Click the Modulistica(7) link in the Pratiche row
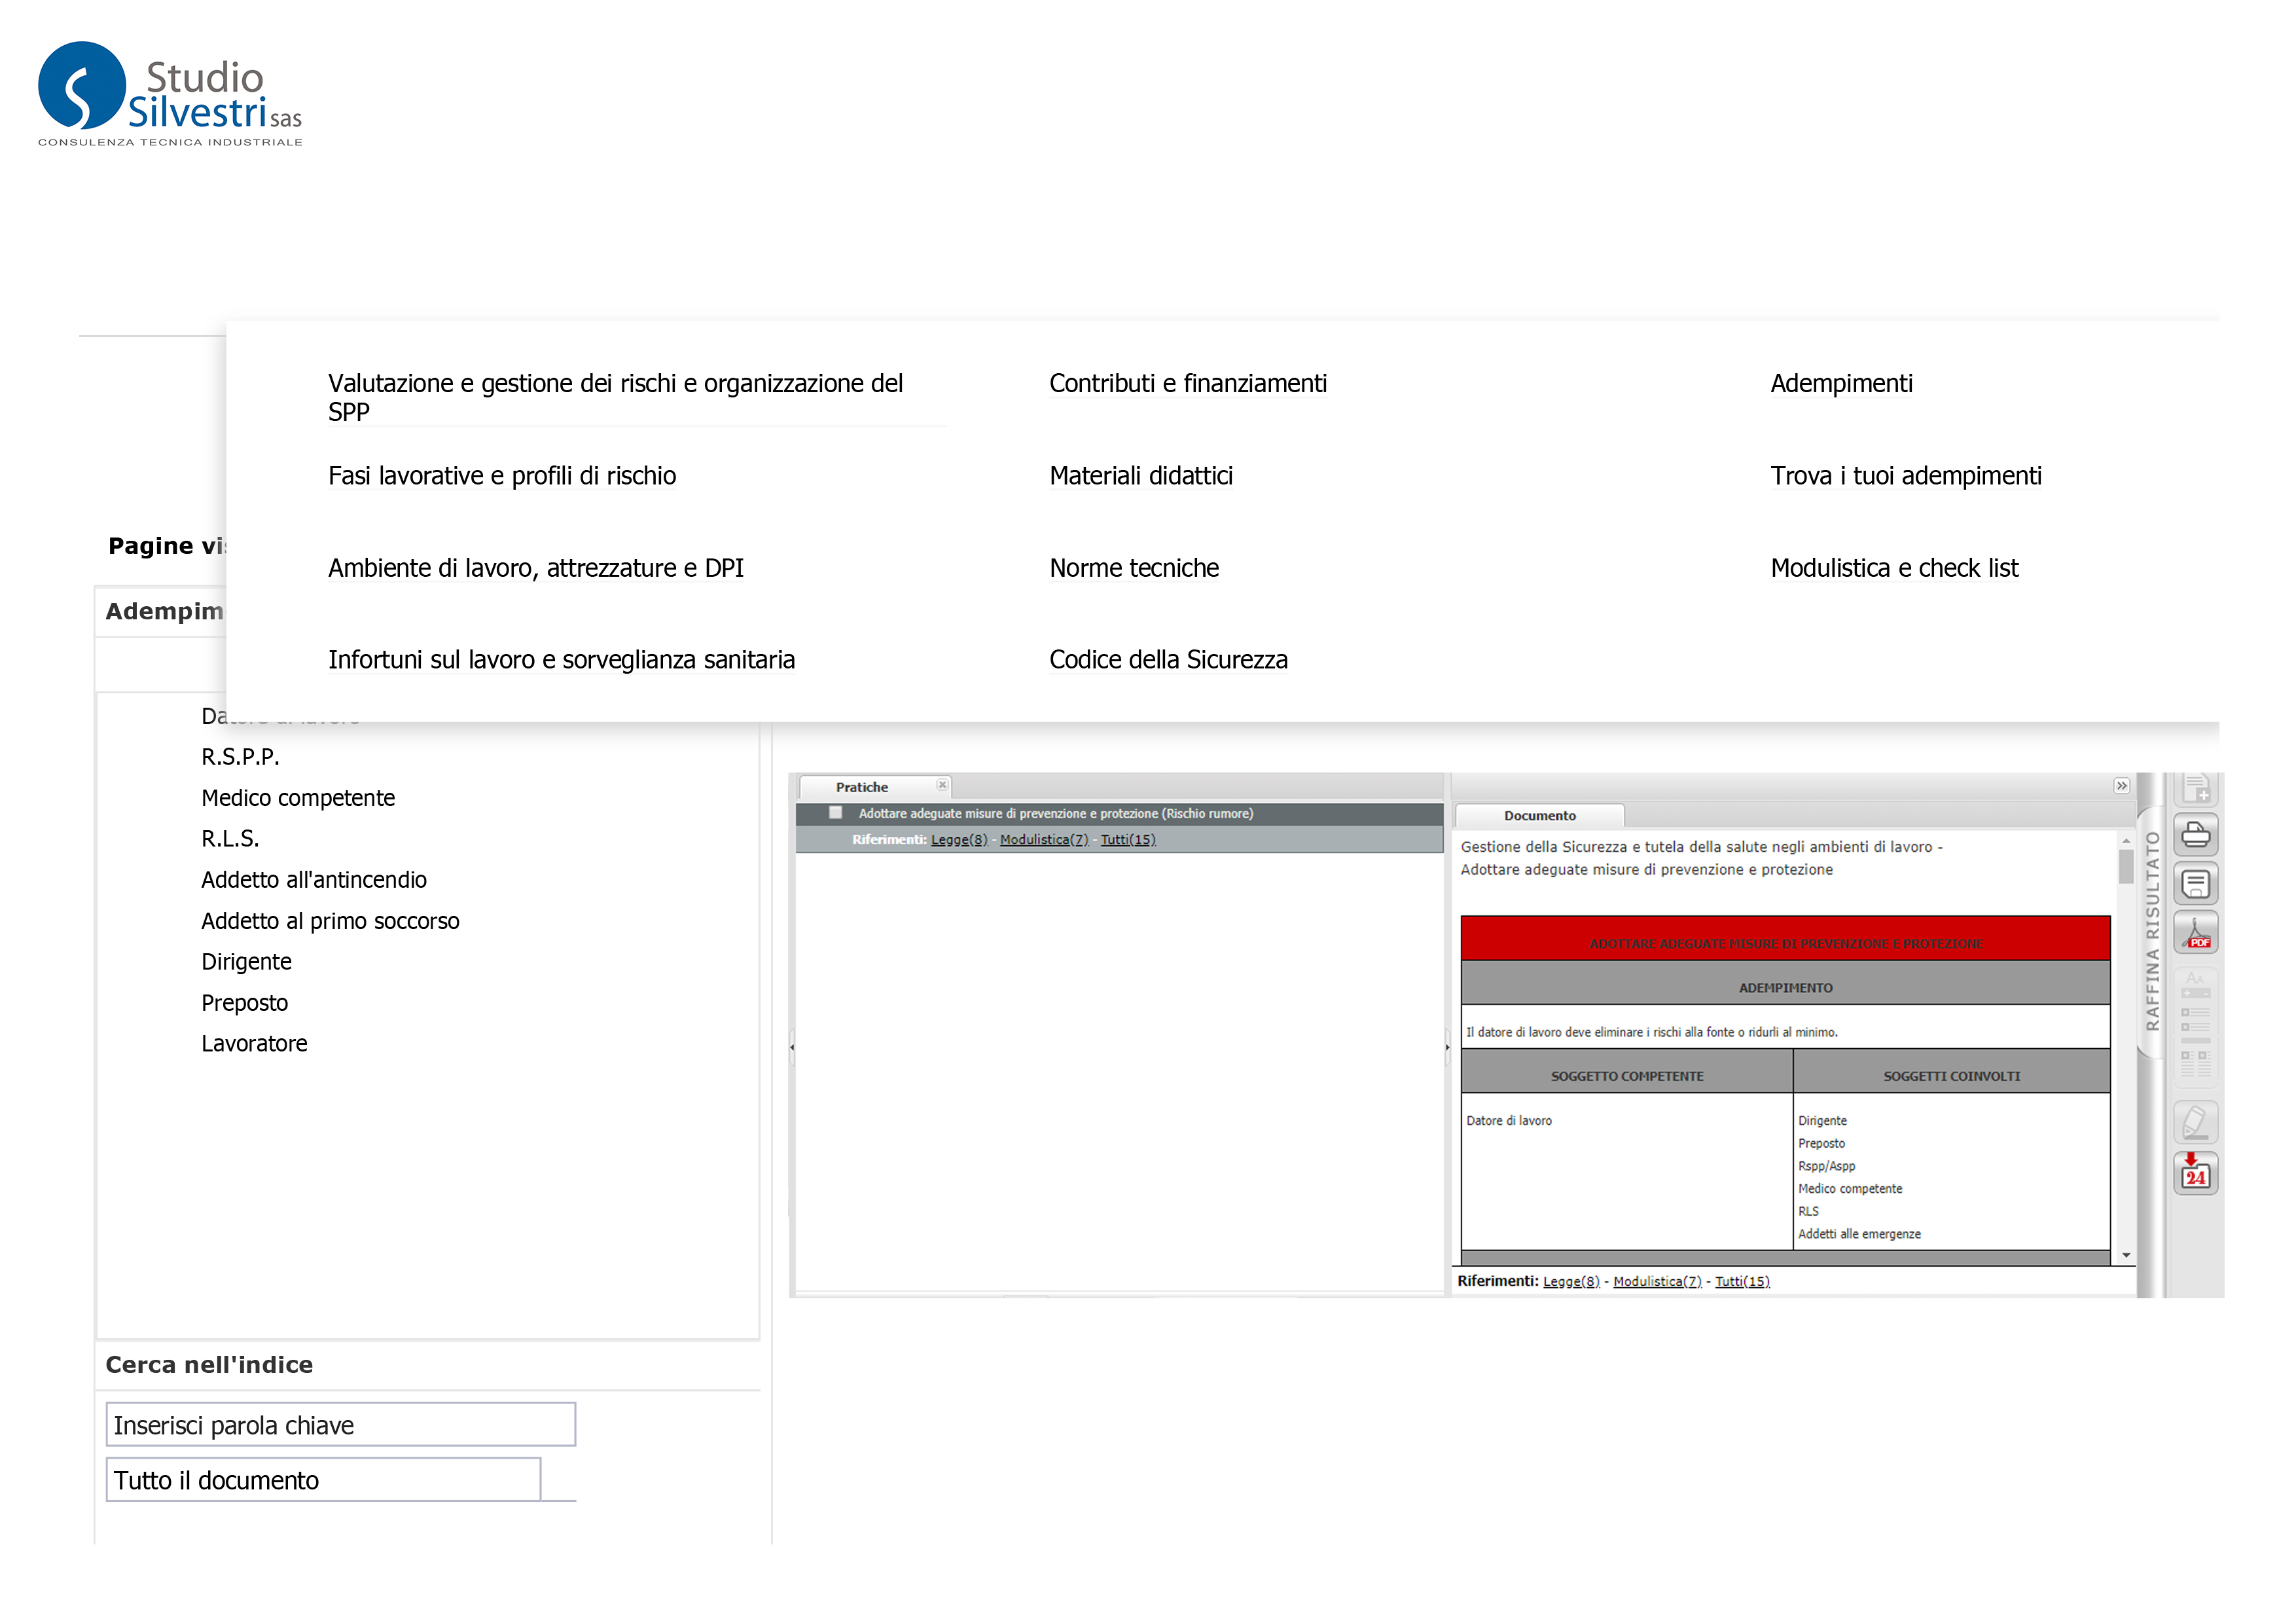This screenshot has width=2296, height=1623. 1043,840
